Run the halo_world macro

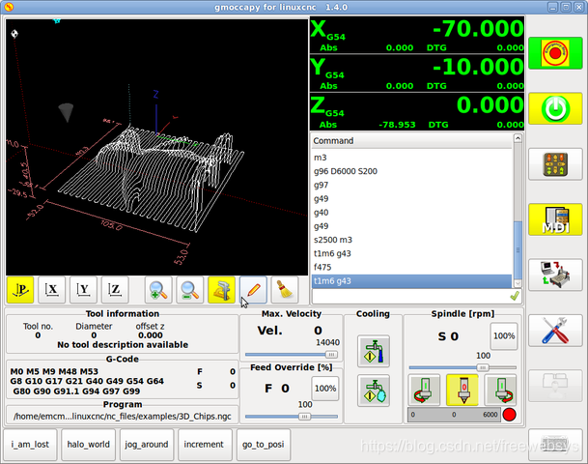pos(89,445)
